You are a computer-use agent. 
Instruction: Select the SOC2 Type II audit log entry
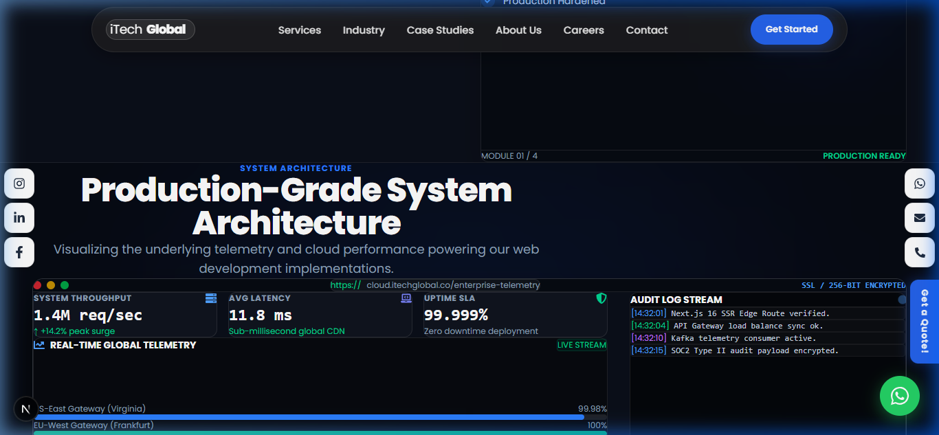(x=768, y=350)
